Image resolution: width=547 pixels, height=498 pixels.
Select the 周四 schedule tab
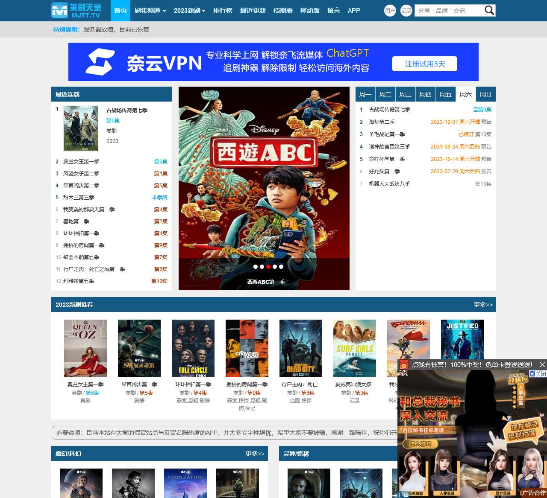pyautogui.click(x=425, y=94)
